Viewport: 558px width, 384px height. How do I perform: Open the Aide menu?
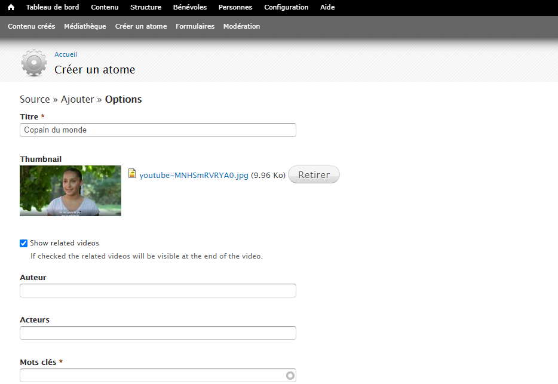(327, 8)
